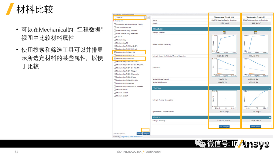Check the Ti-6Al-4V material
Image resolution: width=278 pixels, height=156 pixels.
[115, 37]
